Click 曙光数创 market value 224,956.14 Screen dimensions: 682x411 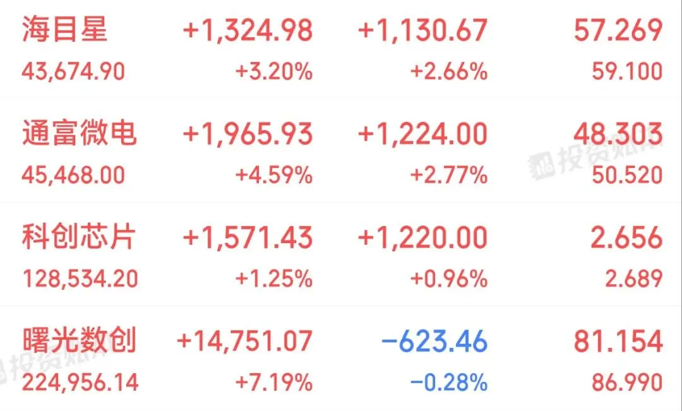point(80,383)
